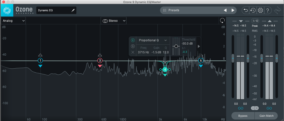Click the up triangle above node 6

click(x=201, y=55)
